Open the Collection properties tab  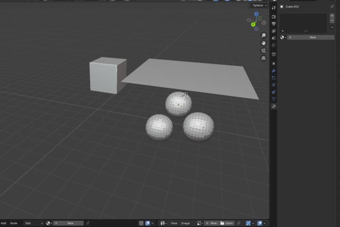point(273,54)
